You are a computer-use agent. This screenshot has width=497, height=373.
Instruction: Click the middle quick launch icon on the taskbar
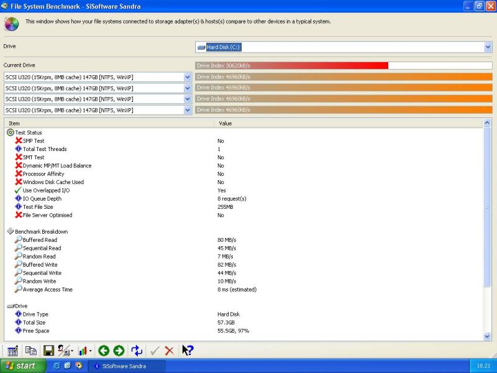[x=68, y=366]
